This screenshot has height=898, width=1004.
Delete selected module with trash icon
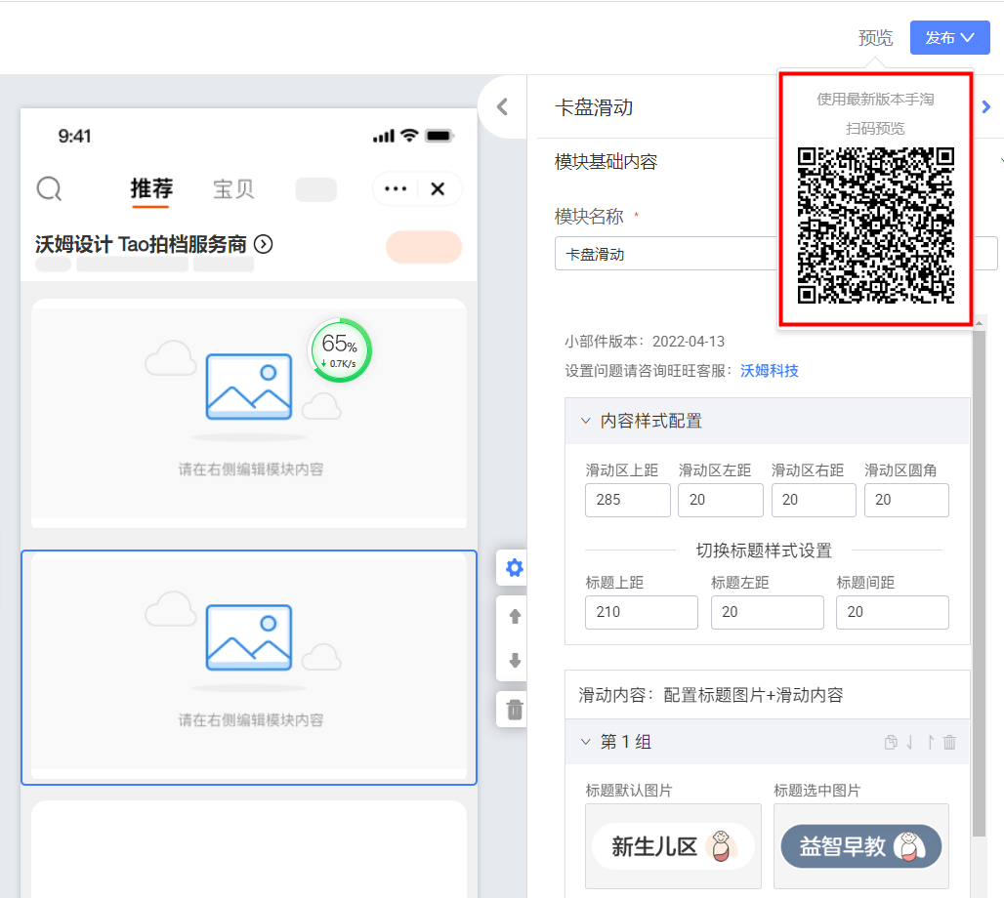click(515, 710)
